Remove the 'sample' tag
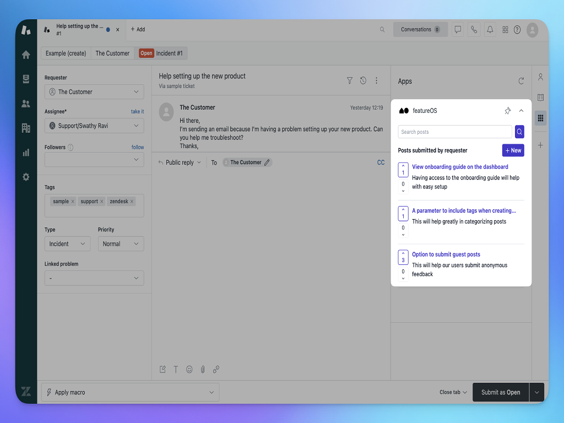 click(x=73, y=202)
